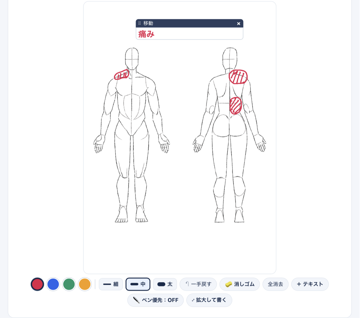Close the 痛み text label box
The width and height of the screenshot is (360, 318).
239,24
